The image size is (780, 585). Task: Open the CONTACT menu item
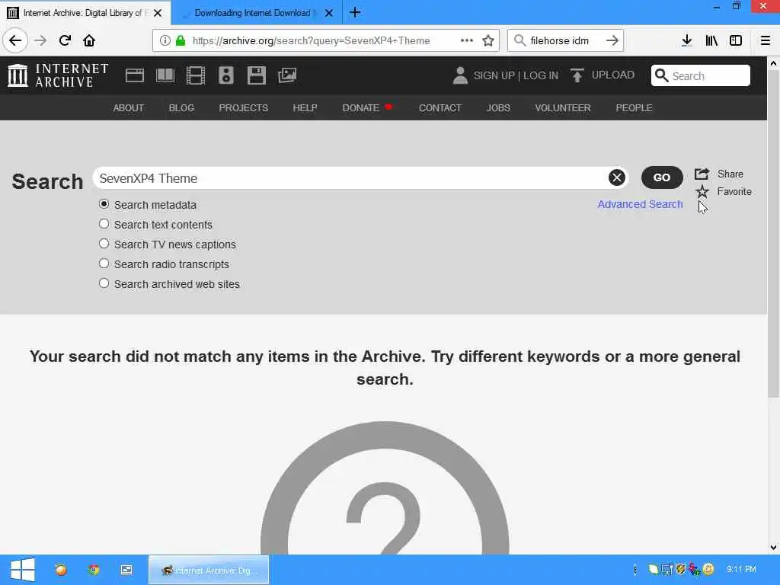(x=440, y=107)
